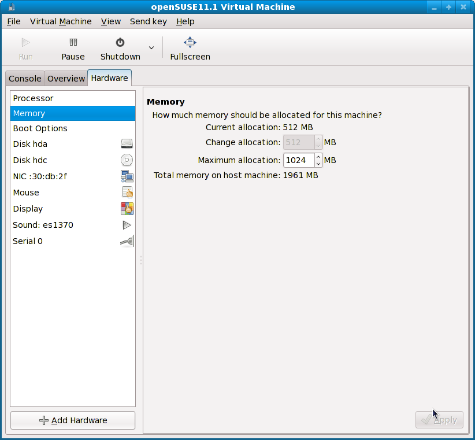Switch to the Overview tab

click(x=66, y=79)
